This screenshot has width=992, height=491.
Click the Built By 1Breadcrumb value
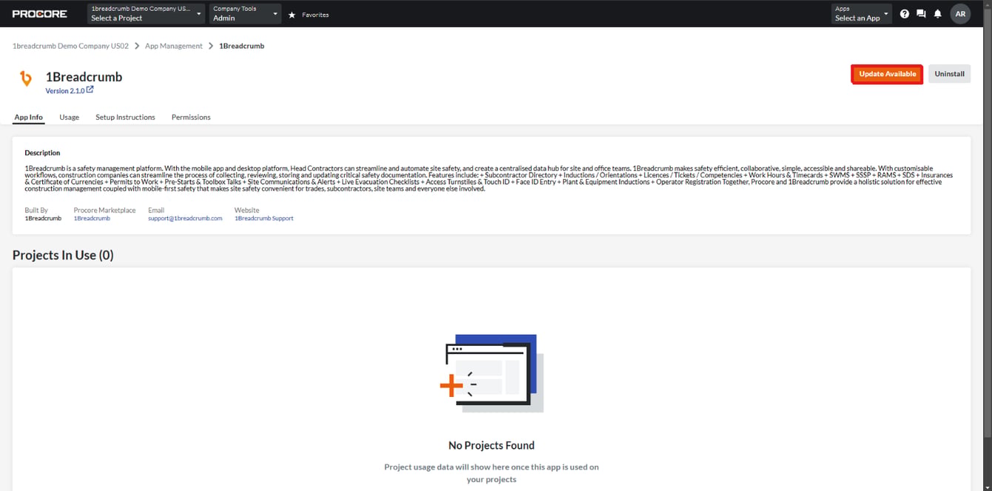click(43, 218)
